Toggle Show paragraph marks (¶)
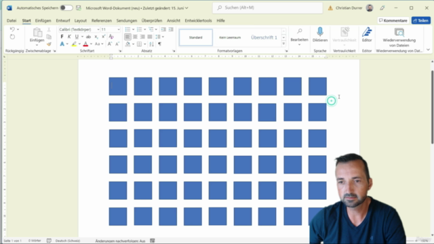The image size is (434, 244). (x=160, y=44)
